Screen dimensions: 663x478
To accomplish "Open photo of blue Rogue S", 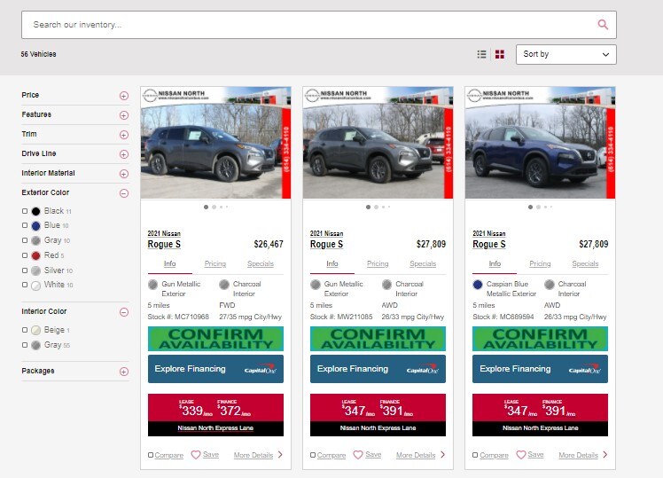I will 541,143.
